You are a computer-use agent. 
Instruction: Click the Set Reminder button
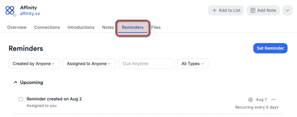tap(270, 48)
